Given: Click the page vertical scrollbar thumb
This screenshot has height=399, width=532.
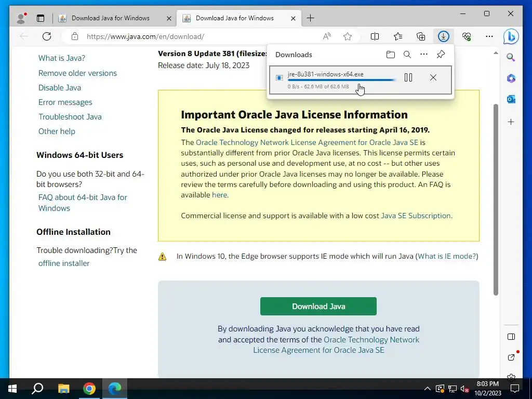Looking at the screenshot, I should click(x=496, y=199).
